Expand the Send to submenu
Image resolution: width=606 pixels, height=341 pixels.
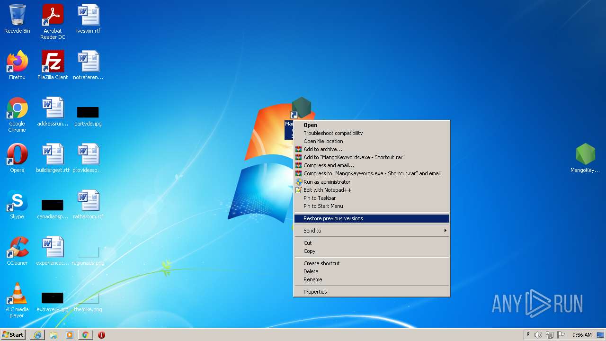372,231
